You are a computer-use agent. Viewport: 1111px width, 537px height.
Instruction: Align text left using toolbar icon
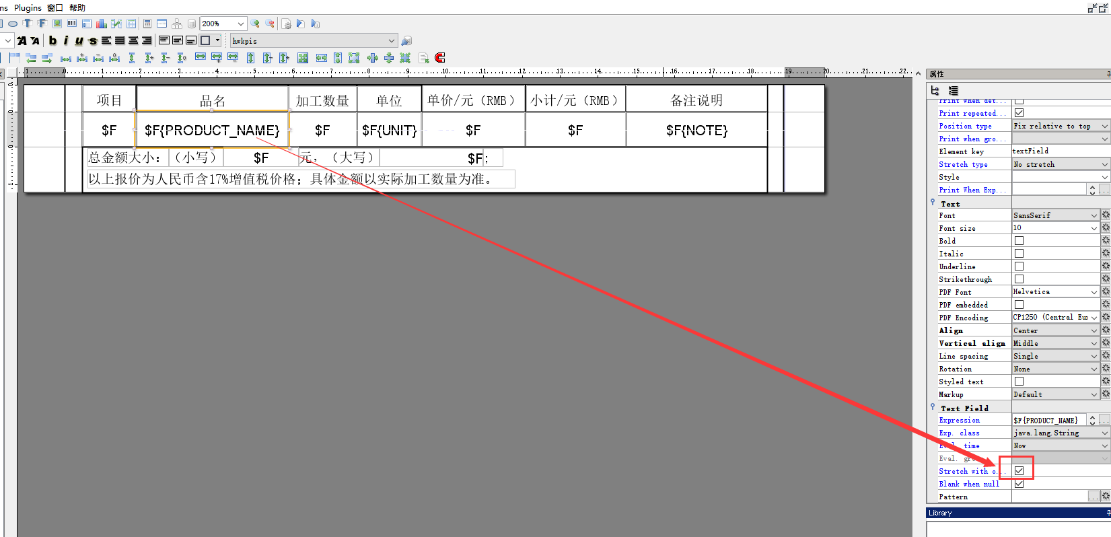[x=107, y=40]
